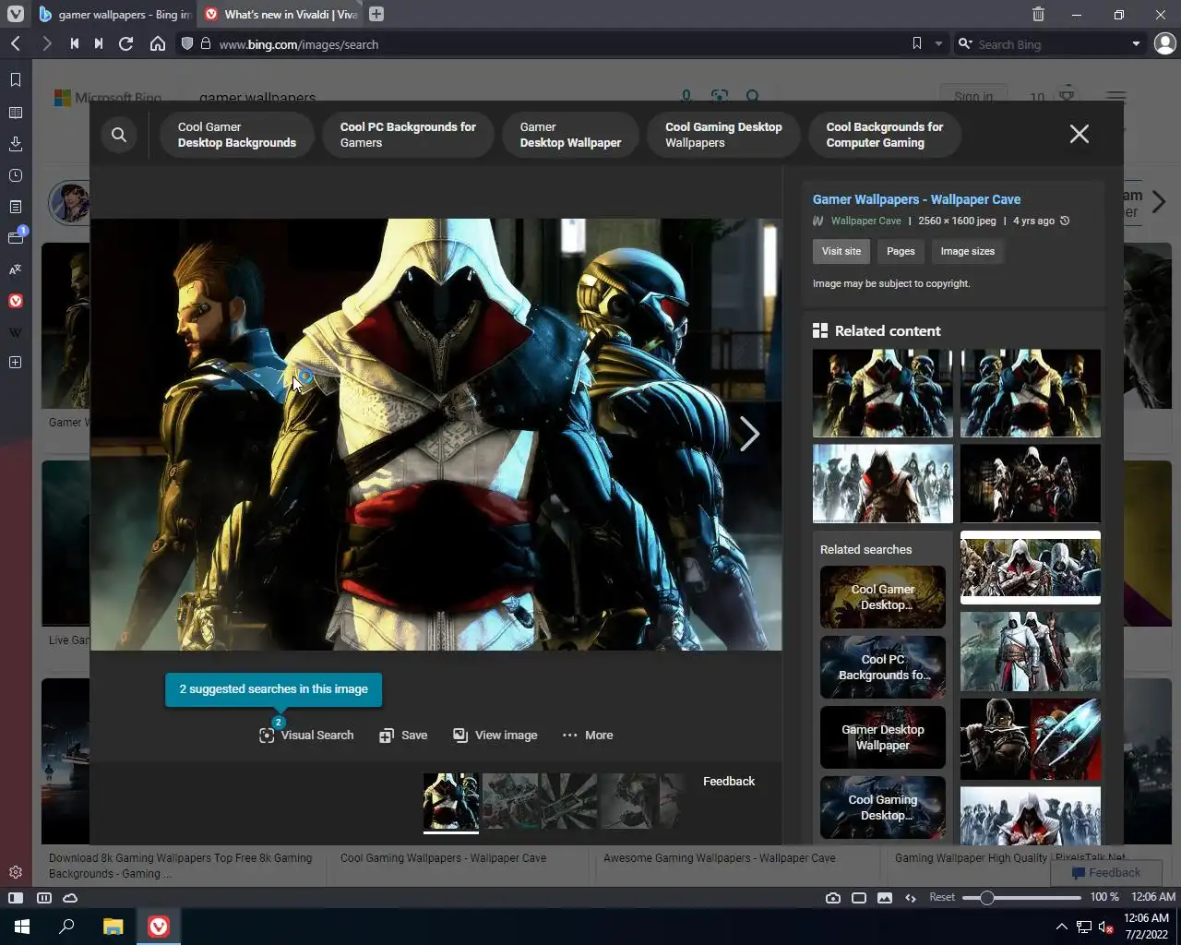Open Cool Gamer Desktop related search tile
This screenshot has height=945, width=1181.
883,597
